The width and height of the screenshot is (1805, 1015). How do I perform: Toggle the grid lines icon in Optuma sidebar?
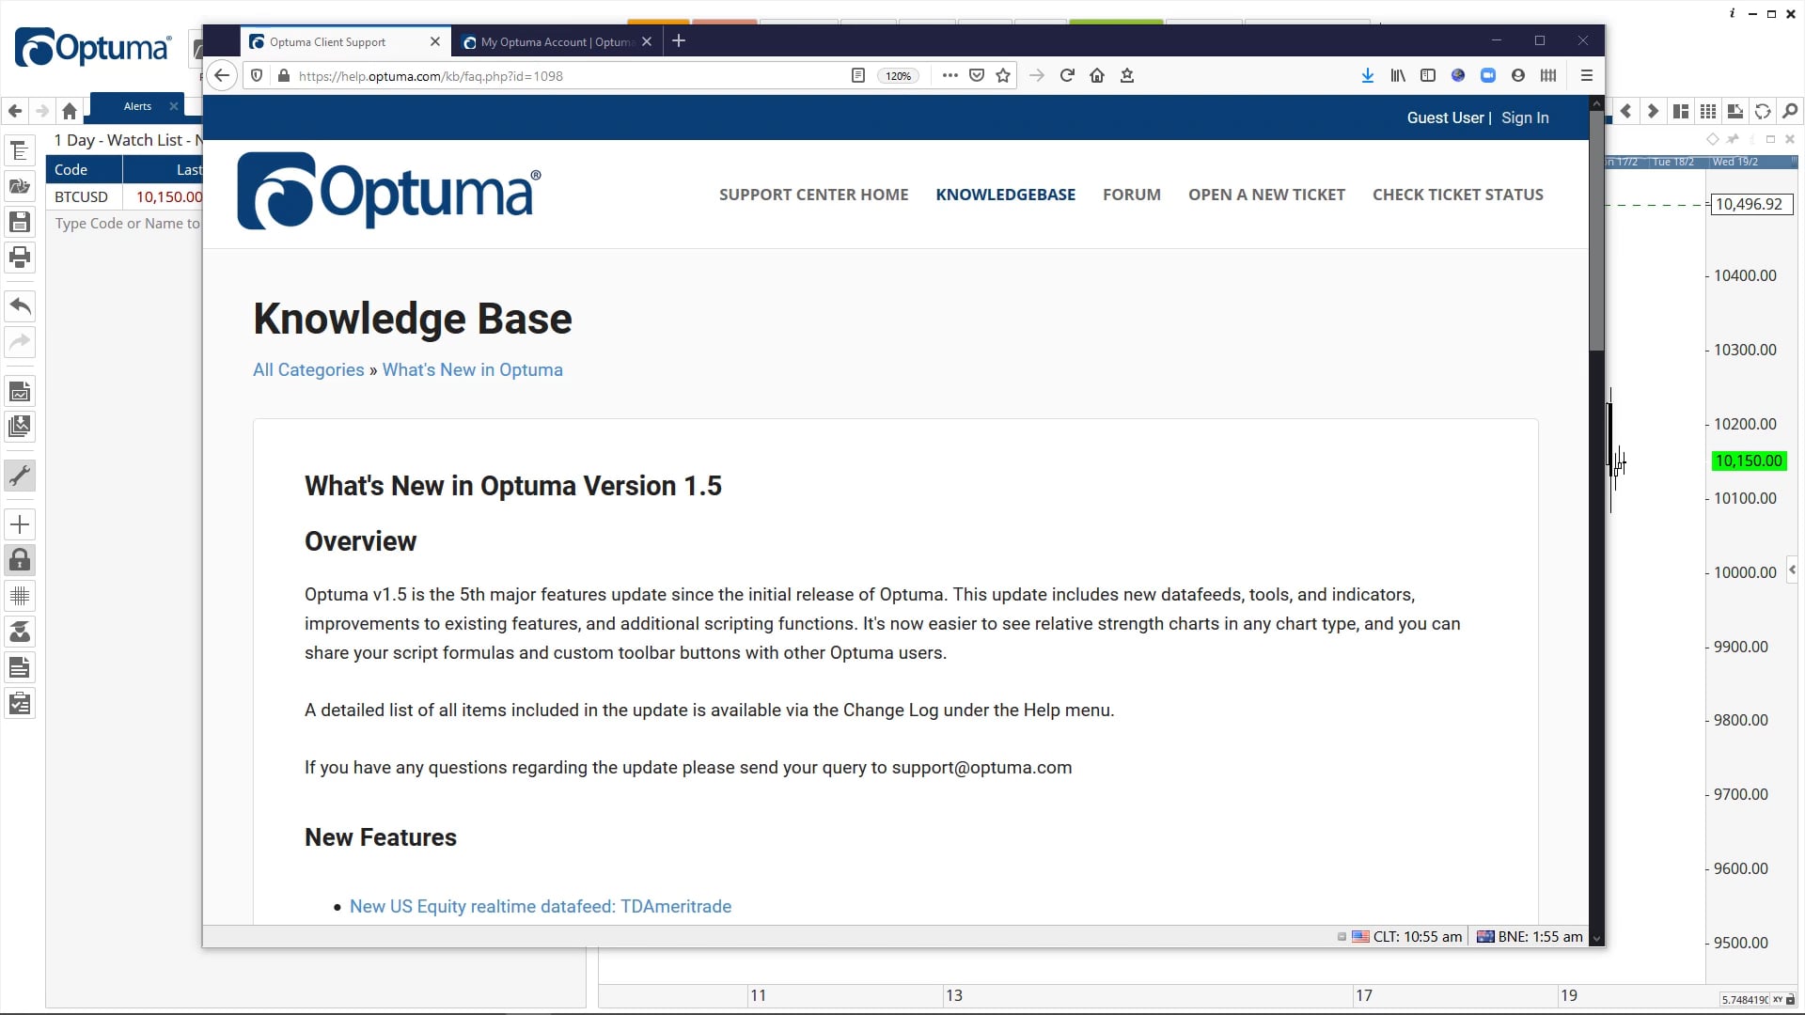tap(20, 596)
